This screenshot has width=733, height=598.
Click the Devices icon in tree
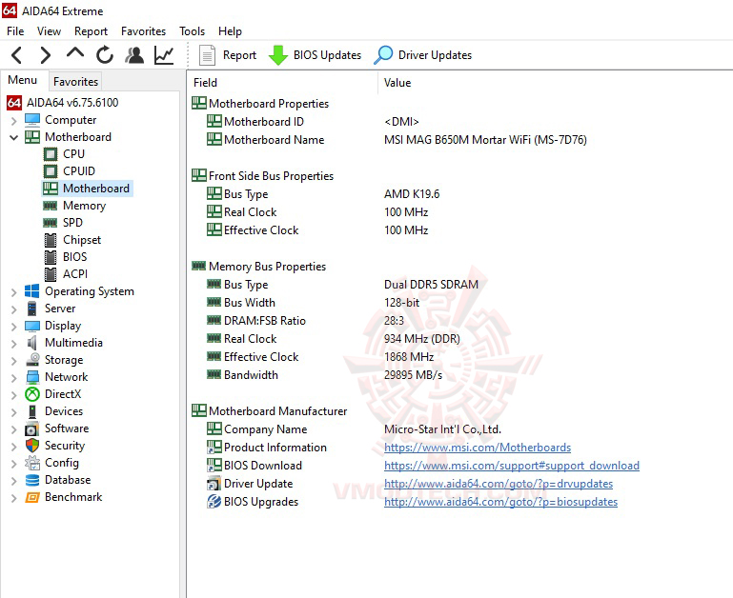coord(31,411)
